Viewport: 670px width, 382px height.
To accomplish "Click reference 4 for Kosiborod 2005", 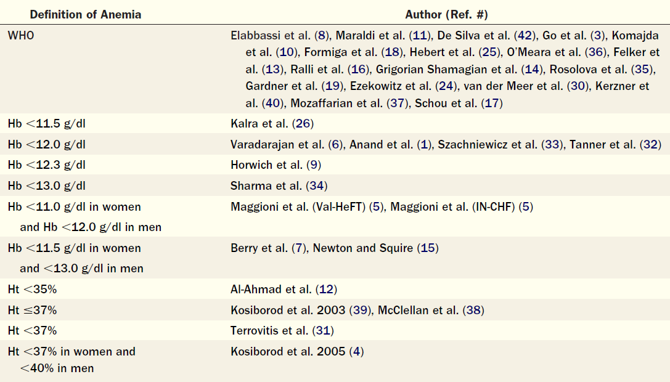I will (356, 352).
